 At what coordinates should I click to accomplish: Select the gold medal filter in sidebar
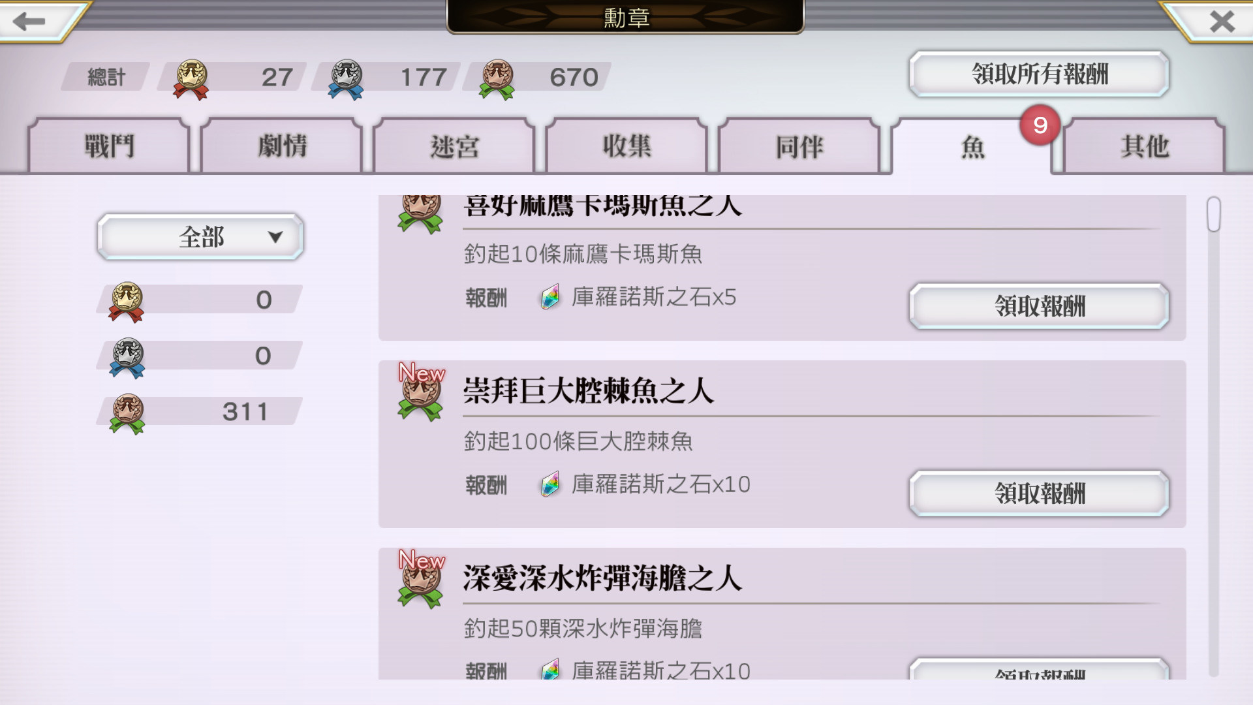point(199,300)
